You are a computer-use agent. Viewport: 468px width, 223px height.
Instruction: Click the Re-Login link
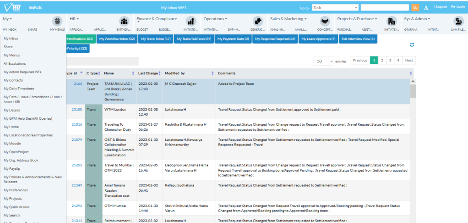458,6
